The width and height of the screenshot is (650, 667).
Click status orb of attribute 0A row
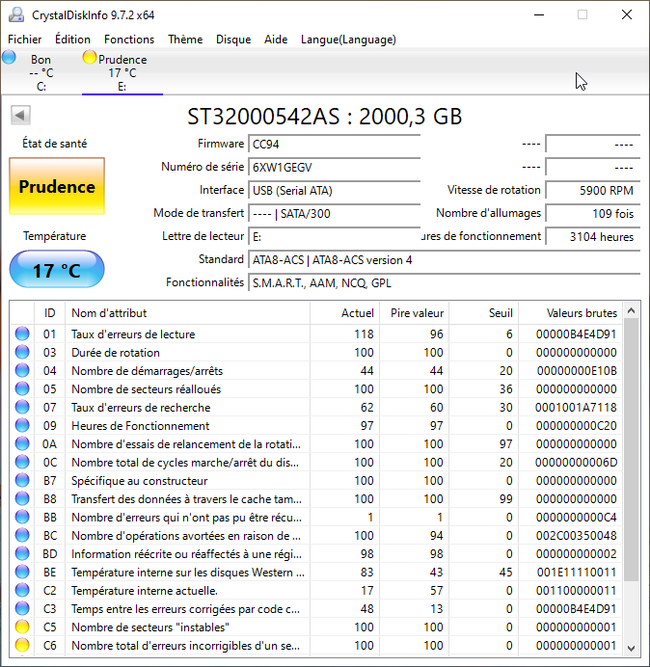[x=22, y=443]
